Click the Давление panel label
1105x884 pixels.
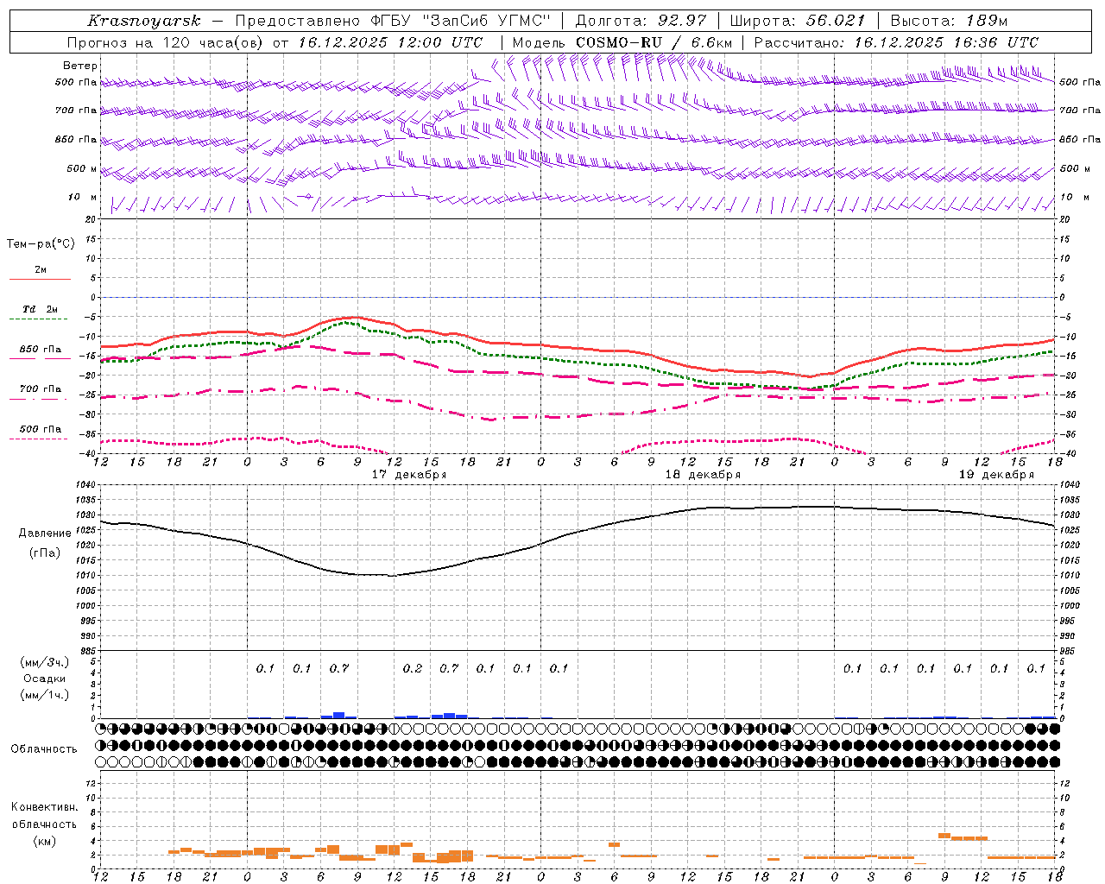(45, 534)
